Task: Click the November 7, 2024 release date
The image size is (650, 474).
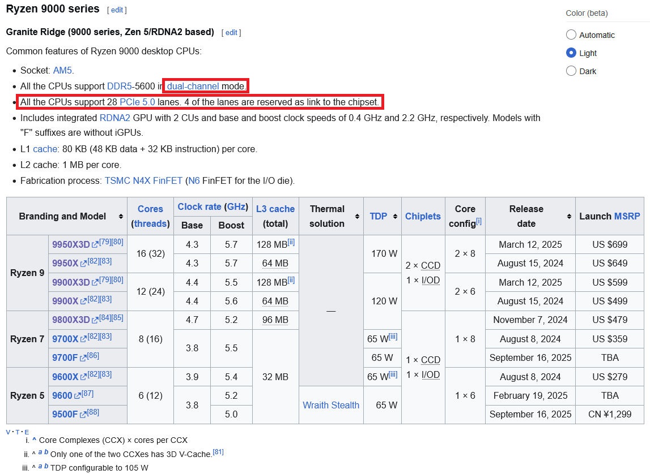Action: [x=530, y=320]
